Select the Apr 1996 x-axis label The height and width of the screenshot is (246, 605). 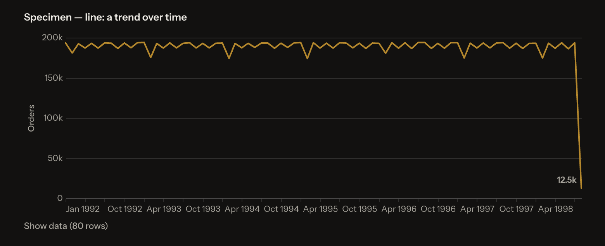click(x=399, y=209)
